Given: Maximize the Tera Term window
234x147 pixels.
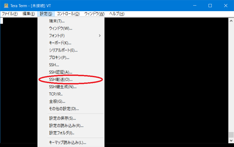Looking at the screenshot, I should (210, 6).
